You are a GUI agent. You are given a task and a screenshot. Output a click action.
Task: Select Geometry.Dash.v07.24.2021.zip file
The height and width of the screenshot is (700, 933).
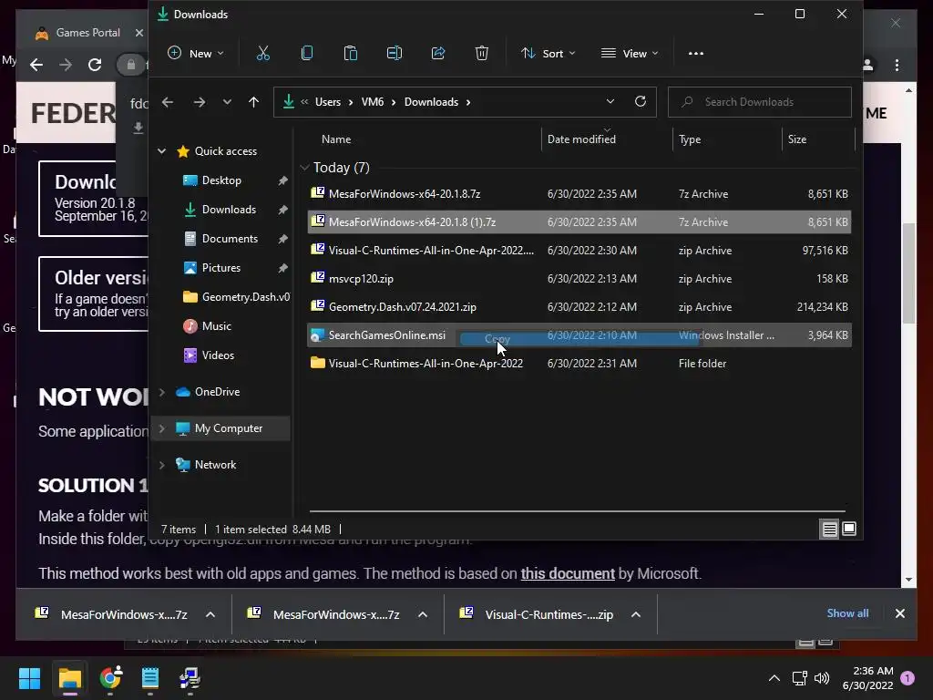pyautogui.click(x=579, y=307)
